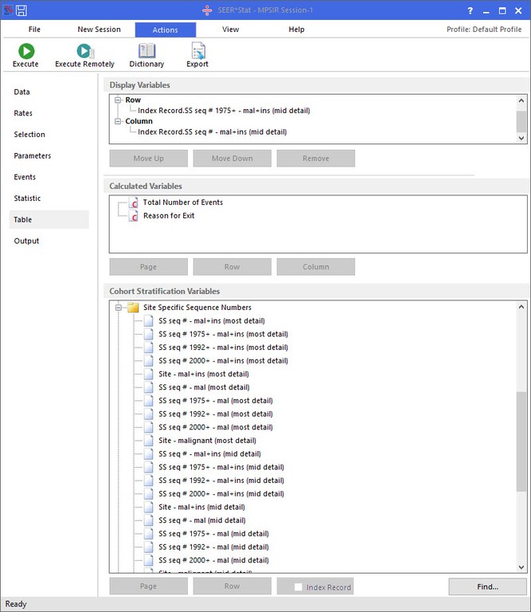The height and width of the screenshot is (612, 531).
Task: Click the Find... button
Action: [x=486, y=587]
